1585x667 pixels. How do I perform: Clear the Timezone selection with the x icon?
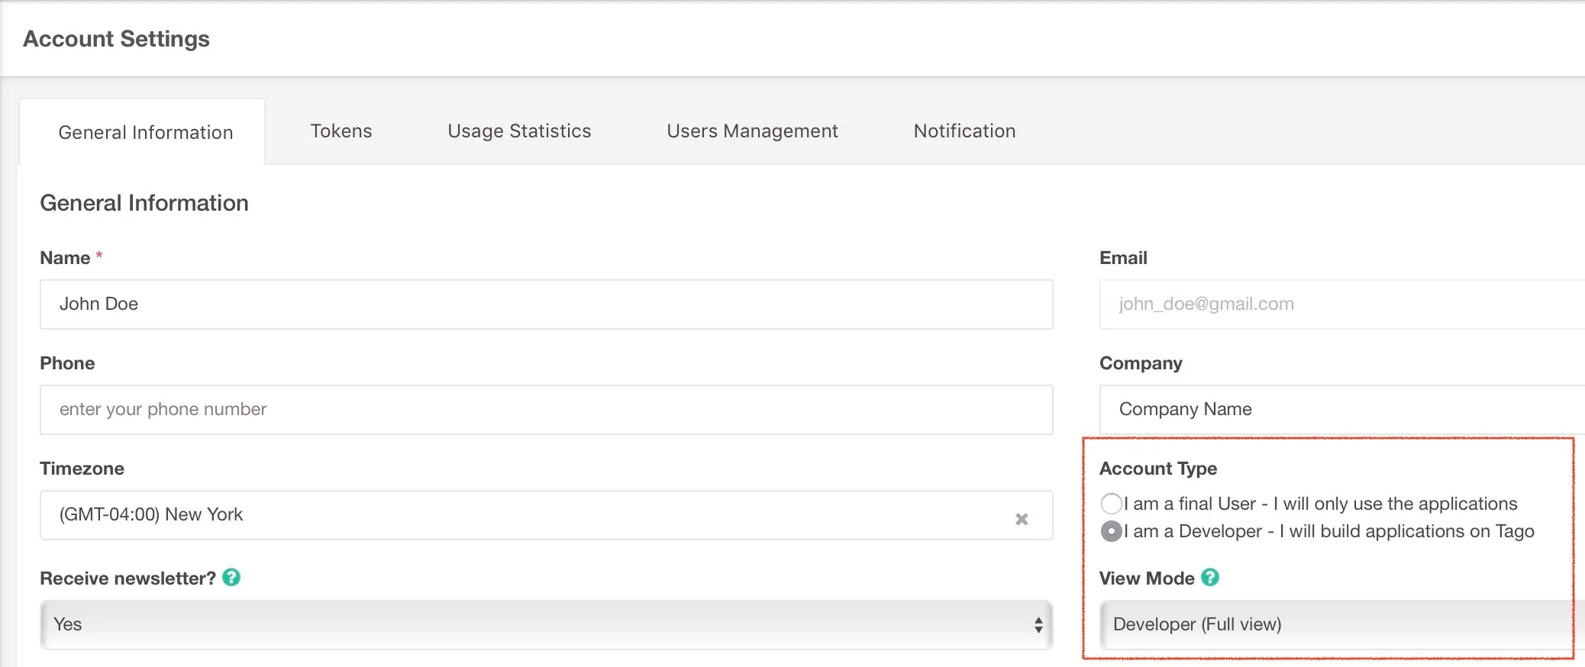pos(1022,519)
